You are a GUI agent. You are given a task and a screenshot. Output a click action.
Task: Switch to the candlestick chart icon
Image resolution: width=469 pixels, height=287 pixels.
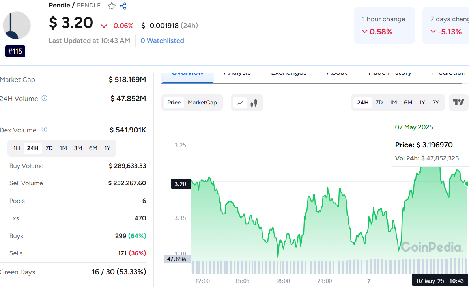tap(254, 103)
